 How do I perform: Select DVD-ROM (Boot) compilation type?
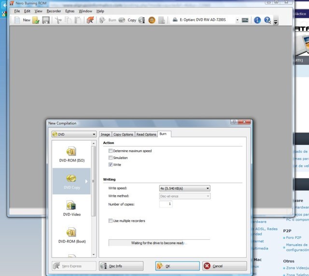click(72, 235)
